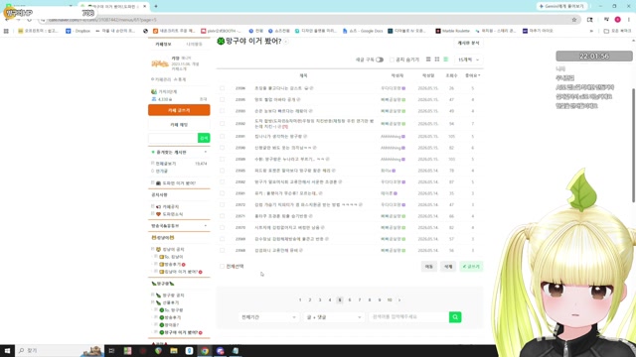Click the page vertical scrollbar thumb
This screenshot has width=636, height=357.
pyautogui.click(x=634, y=145)
